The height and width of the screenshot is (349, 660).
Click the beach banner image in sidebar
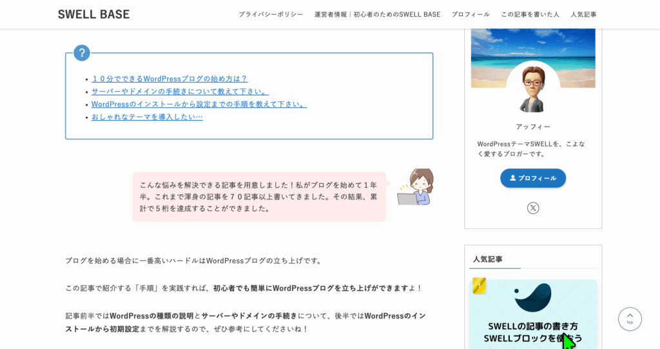[533, 58]
